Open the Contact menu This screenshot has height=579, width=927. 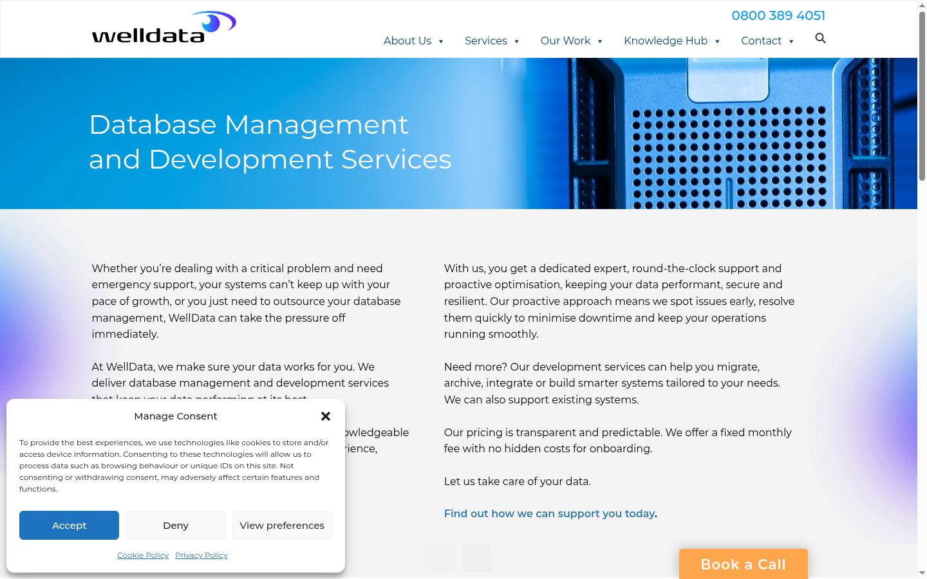[x=761, y=41]
